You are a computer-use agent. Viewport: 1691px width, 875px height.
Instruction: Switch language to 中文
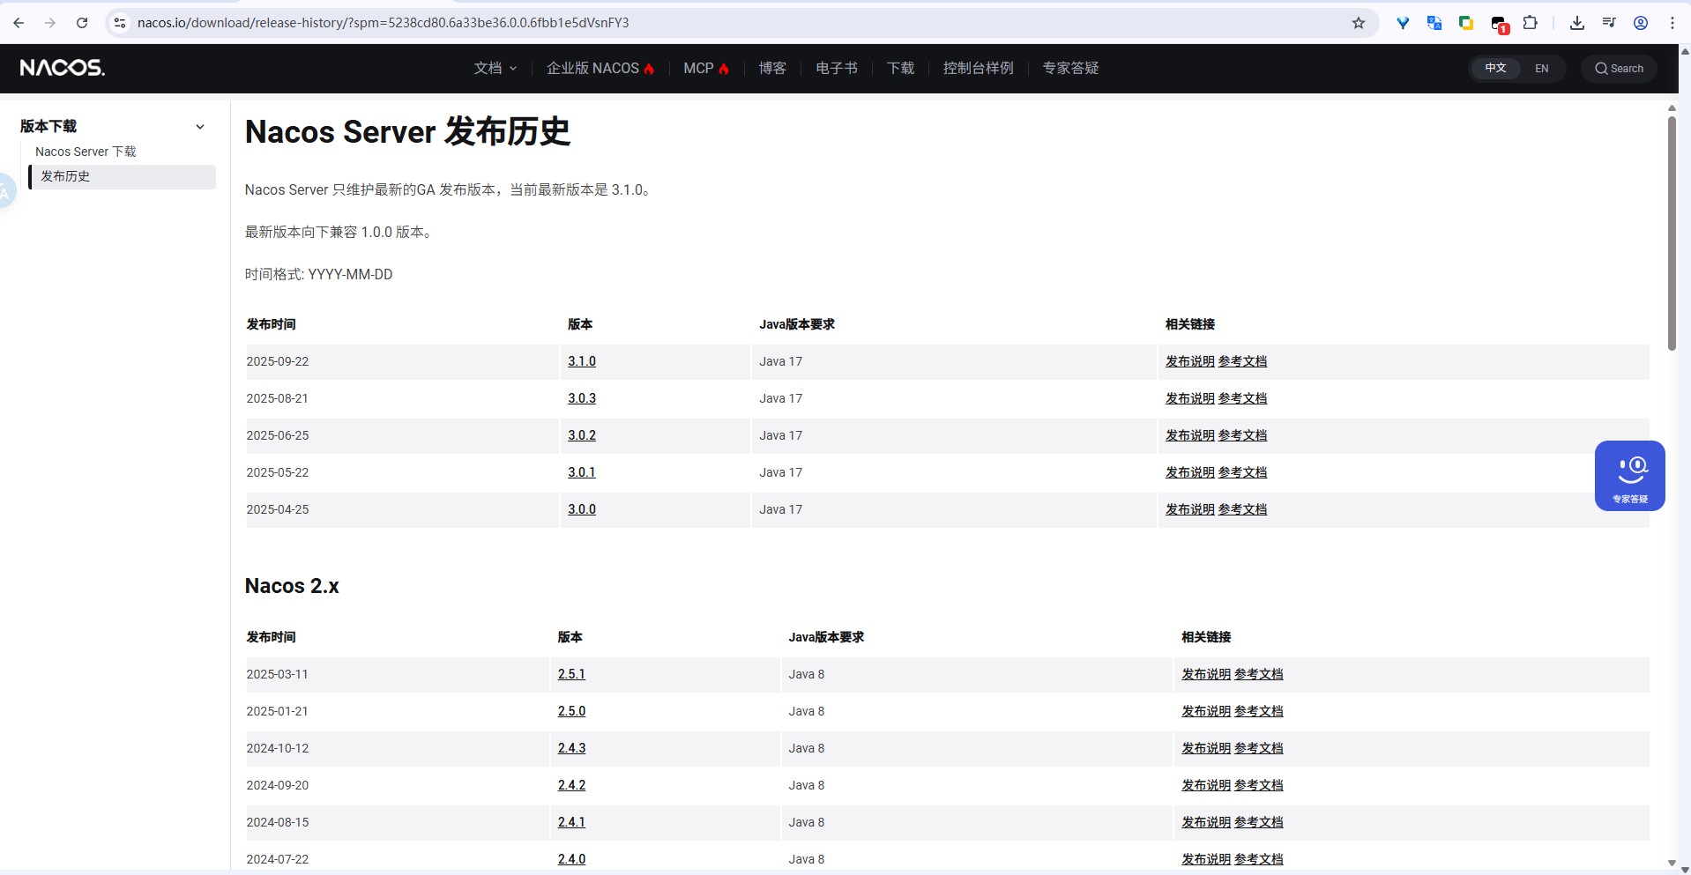pos(1495,68)
